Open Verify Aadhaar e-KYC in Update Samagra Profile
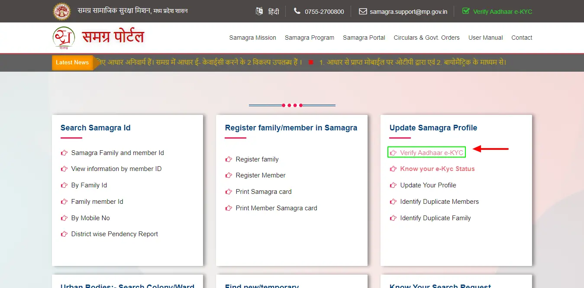The width and height of the screenshot is (584, 288). [432, 153]
